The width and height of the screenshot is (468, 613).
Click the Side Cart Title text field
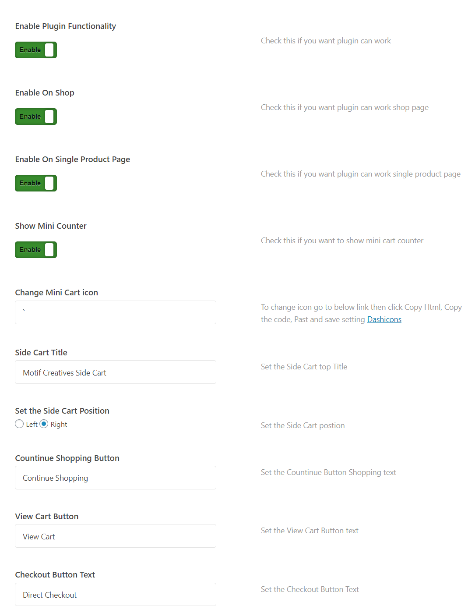(x=116, y=372)
